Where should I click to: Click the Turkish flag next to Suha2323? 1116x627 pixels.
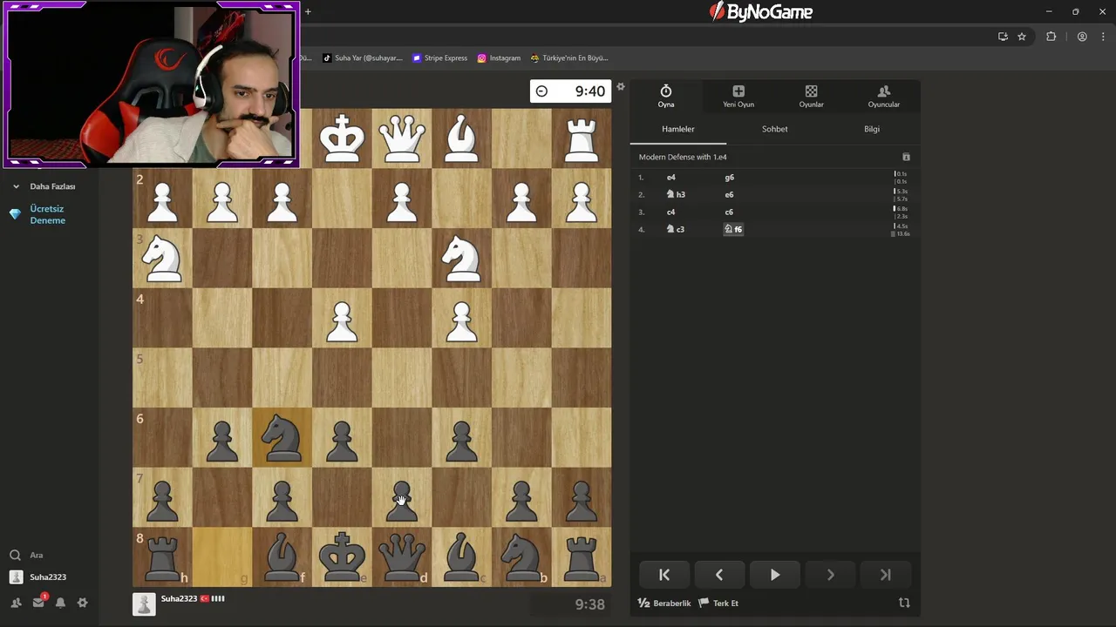(205, 598)
